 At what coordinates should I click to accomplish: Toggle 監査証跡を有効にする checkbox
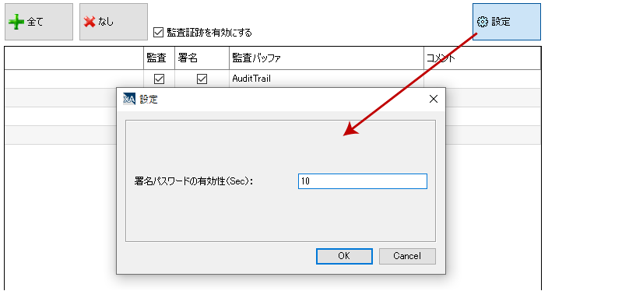click(158, 33)
